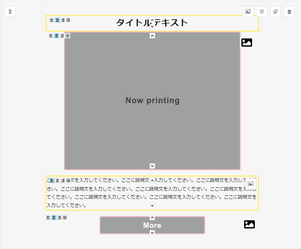The image size is (301, 249).
Task: Click the circular target icon left of More
Action: 65,218
